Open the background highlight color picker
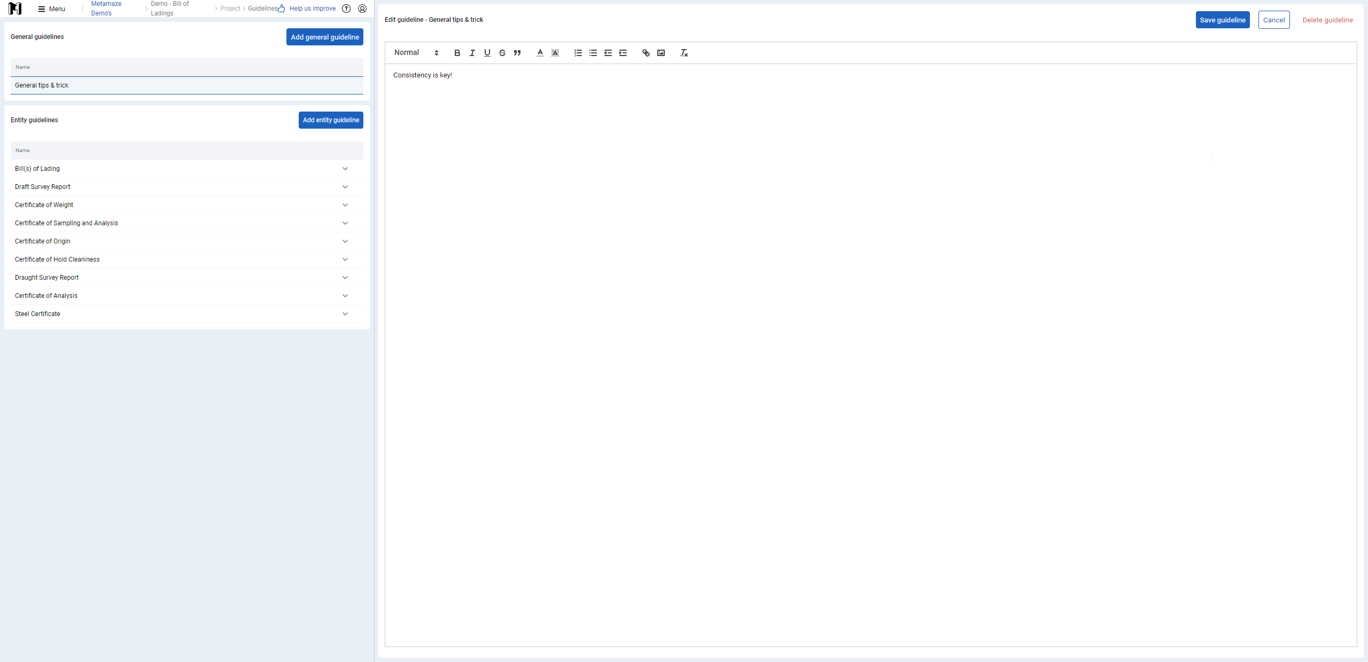Screen dimensions: 1368x662 point(555,53)
